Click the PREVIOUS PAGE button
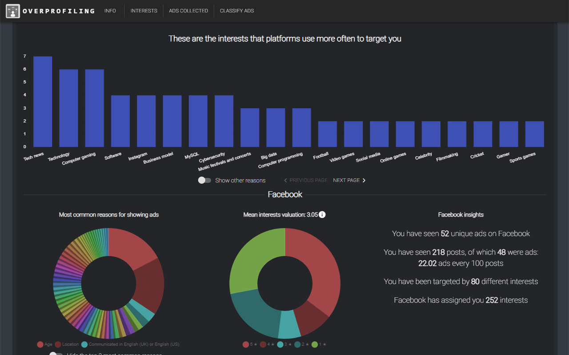The image size is (569, 355). coord(305,180)
